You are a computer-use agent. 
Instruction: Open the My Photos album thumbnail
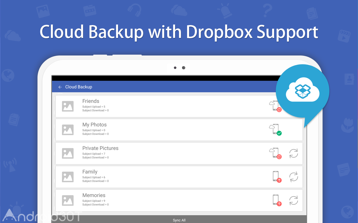(68, 130)
